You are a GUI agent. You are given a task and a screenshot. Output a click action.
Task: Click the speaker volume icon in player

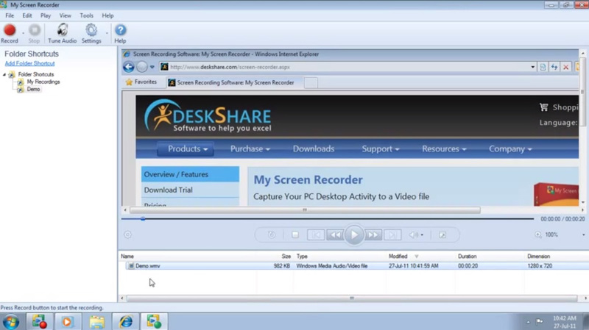pyautogui.click(x=413, y=234)
